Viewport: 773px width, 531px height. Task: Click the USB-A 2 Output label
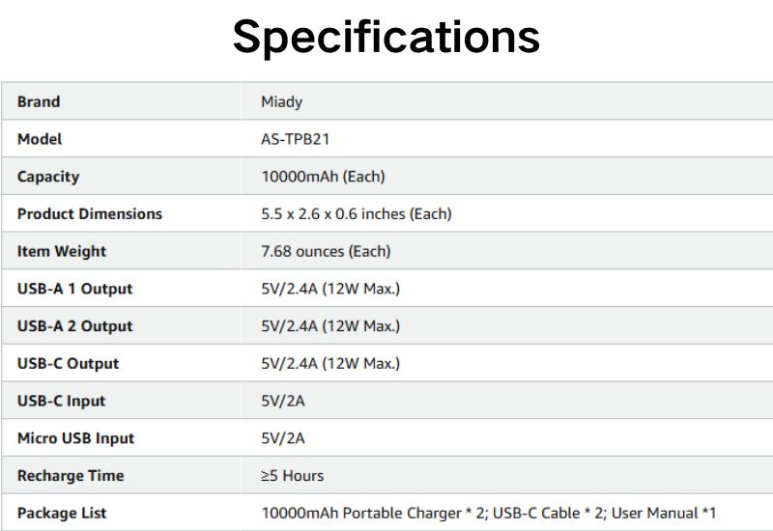(x=75, y=326)
